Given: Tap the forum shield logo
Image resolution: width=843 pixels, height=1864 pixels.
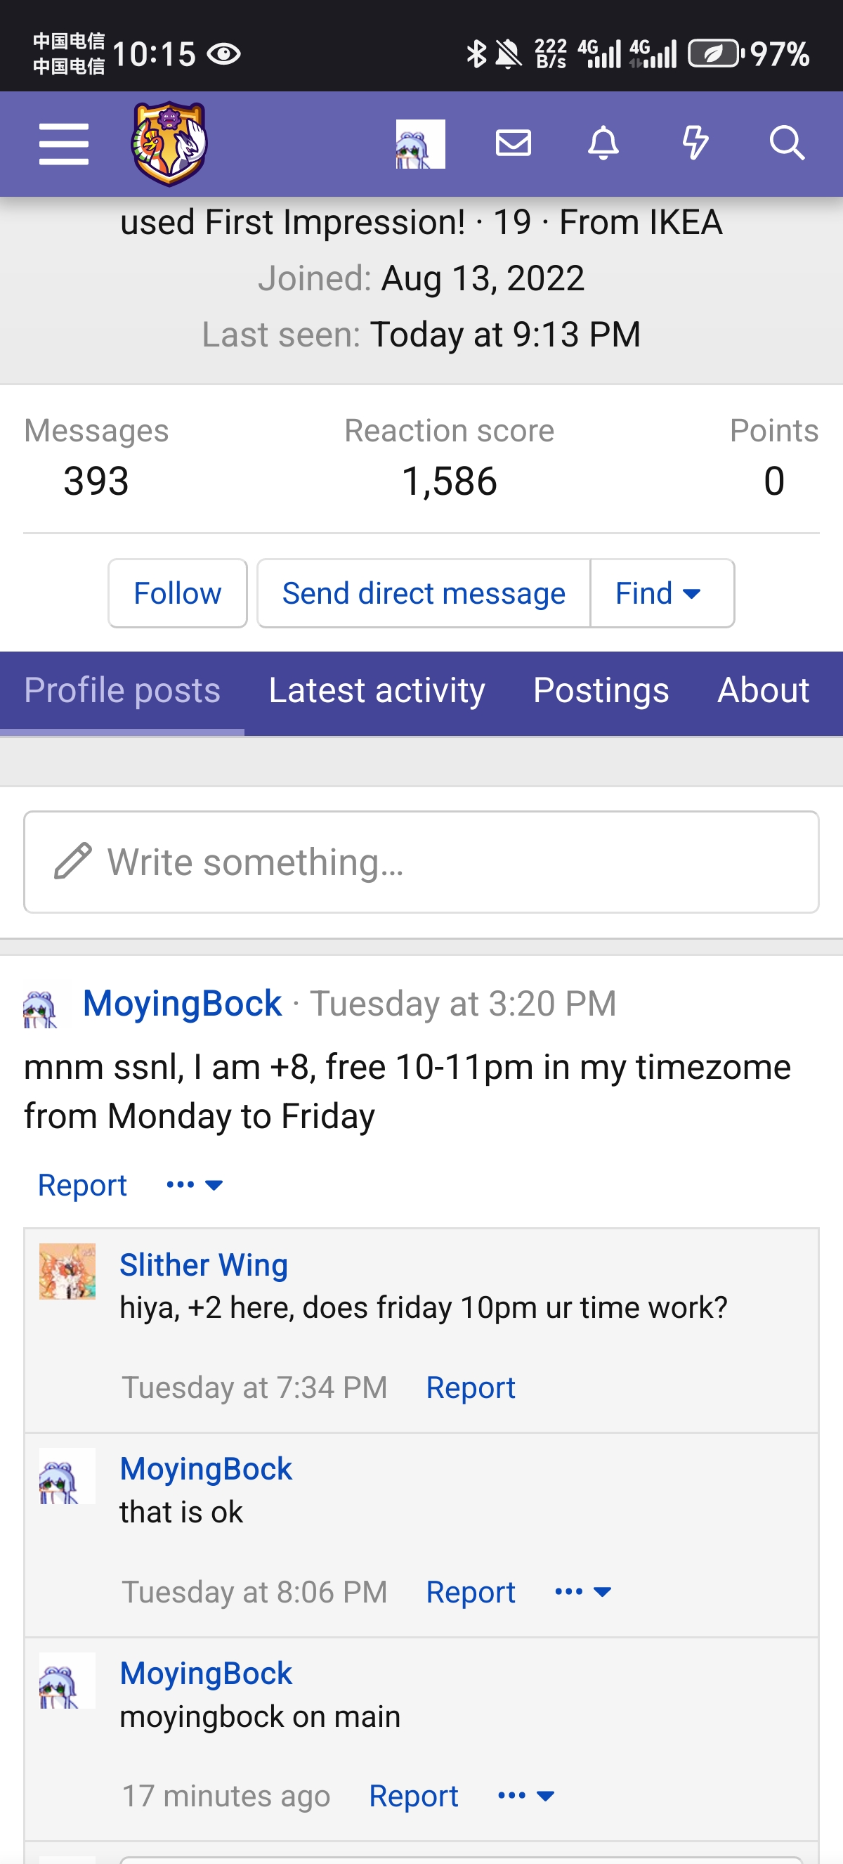Looking at the screenshot, I should click(169, 143).
